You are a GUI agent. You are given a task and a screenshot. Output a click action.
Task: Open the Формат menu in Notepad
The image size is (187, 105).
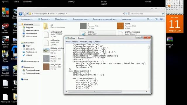tap(84, 42)
